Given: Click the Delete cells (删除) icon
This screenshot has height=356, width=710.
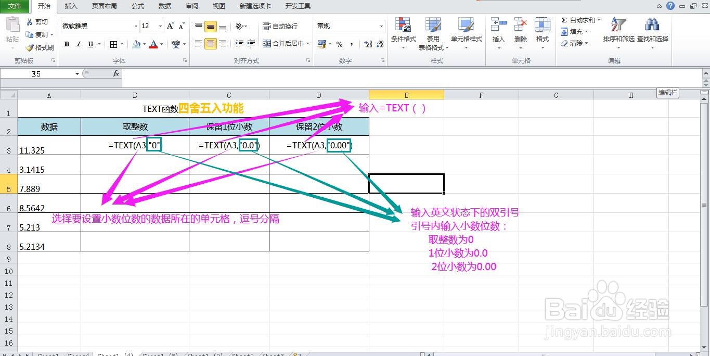Looking at the screenshot, I should click(520, 24).
